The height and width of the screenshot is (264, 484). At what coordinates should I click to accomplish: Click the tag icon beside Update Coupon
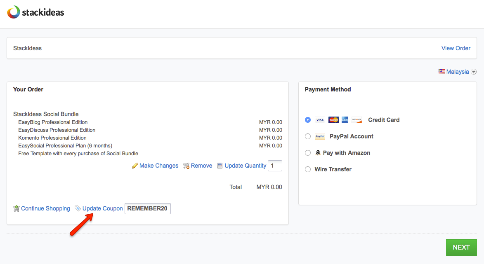[x=78, y=208]
